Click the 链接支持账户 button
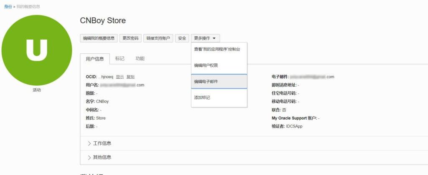 pos(158,38)
